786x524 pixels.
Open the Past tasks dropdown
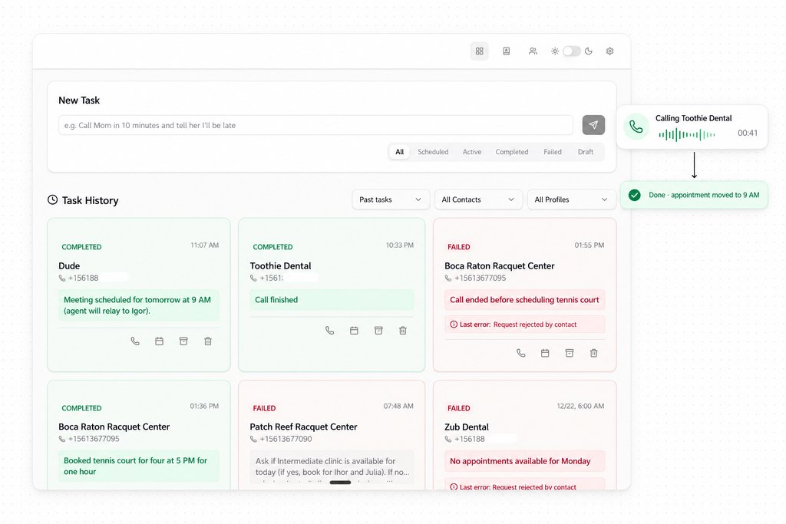coord(391,199)
